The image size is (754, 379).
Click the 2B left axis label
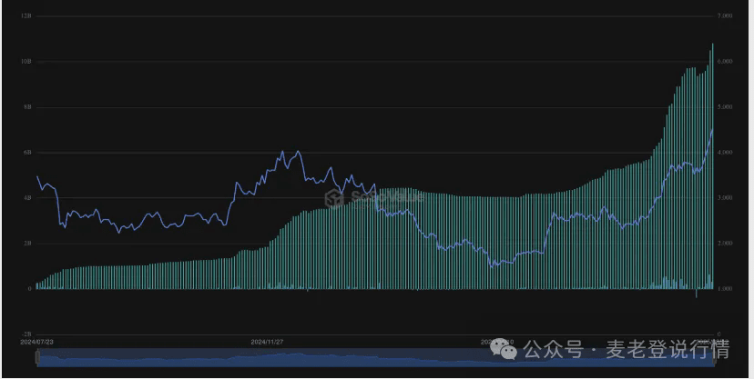click(x=27, y=244)
